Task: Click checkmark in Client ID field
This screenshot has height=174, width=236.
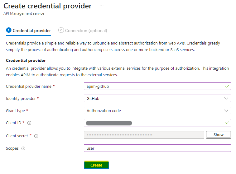Action: point(227,123)
